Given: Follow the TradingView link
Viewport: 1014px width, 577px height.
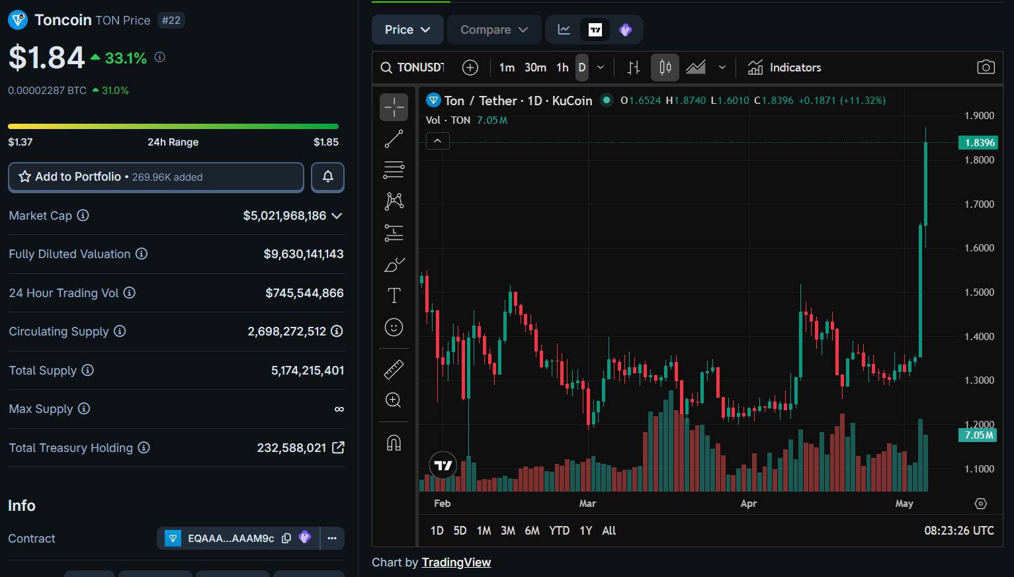Looking at the screenshot, I should (x=456, y=562).
